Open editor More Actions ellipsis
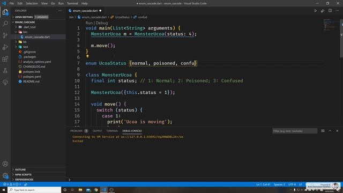Screen dimensions: 343x193 tap(337, 11)
